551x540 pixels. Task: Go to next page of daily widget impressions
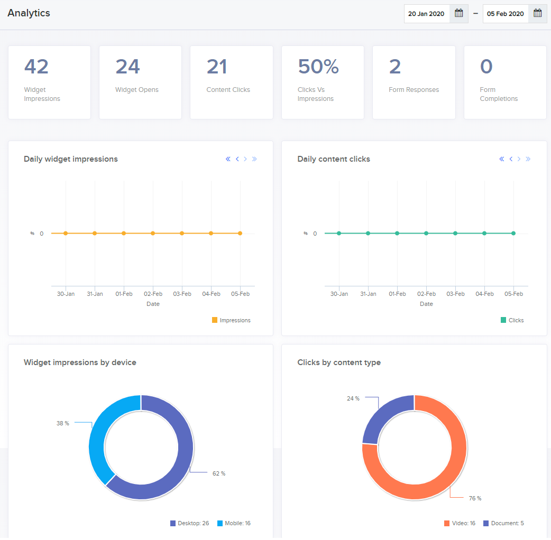pyautogui.click(x=245, y=159)
